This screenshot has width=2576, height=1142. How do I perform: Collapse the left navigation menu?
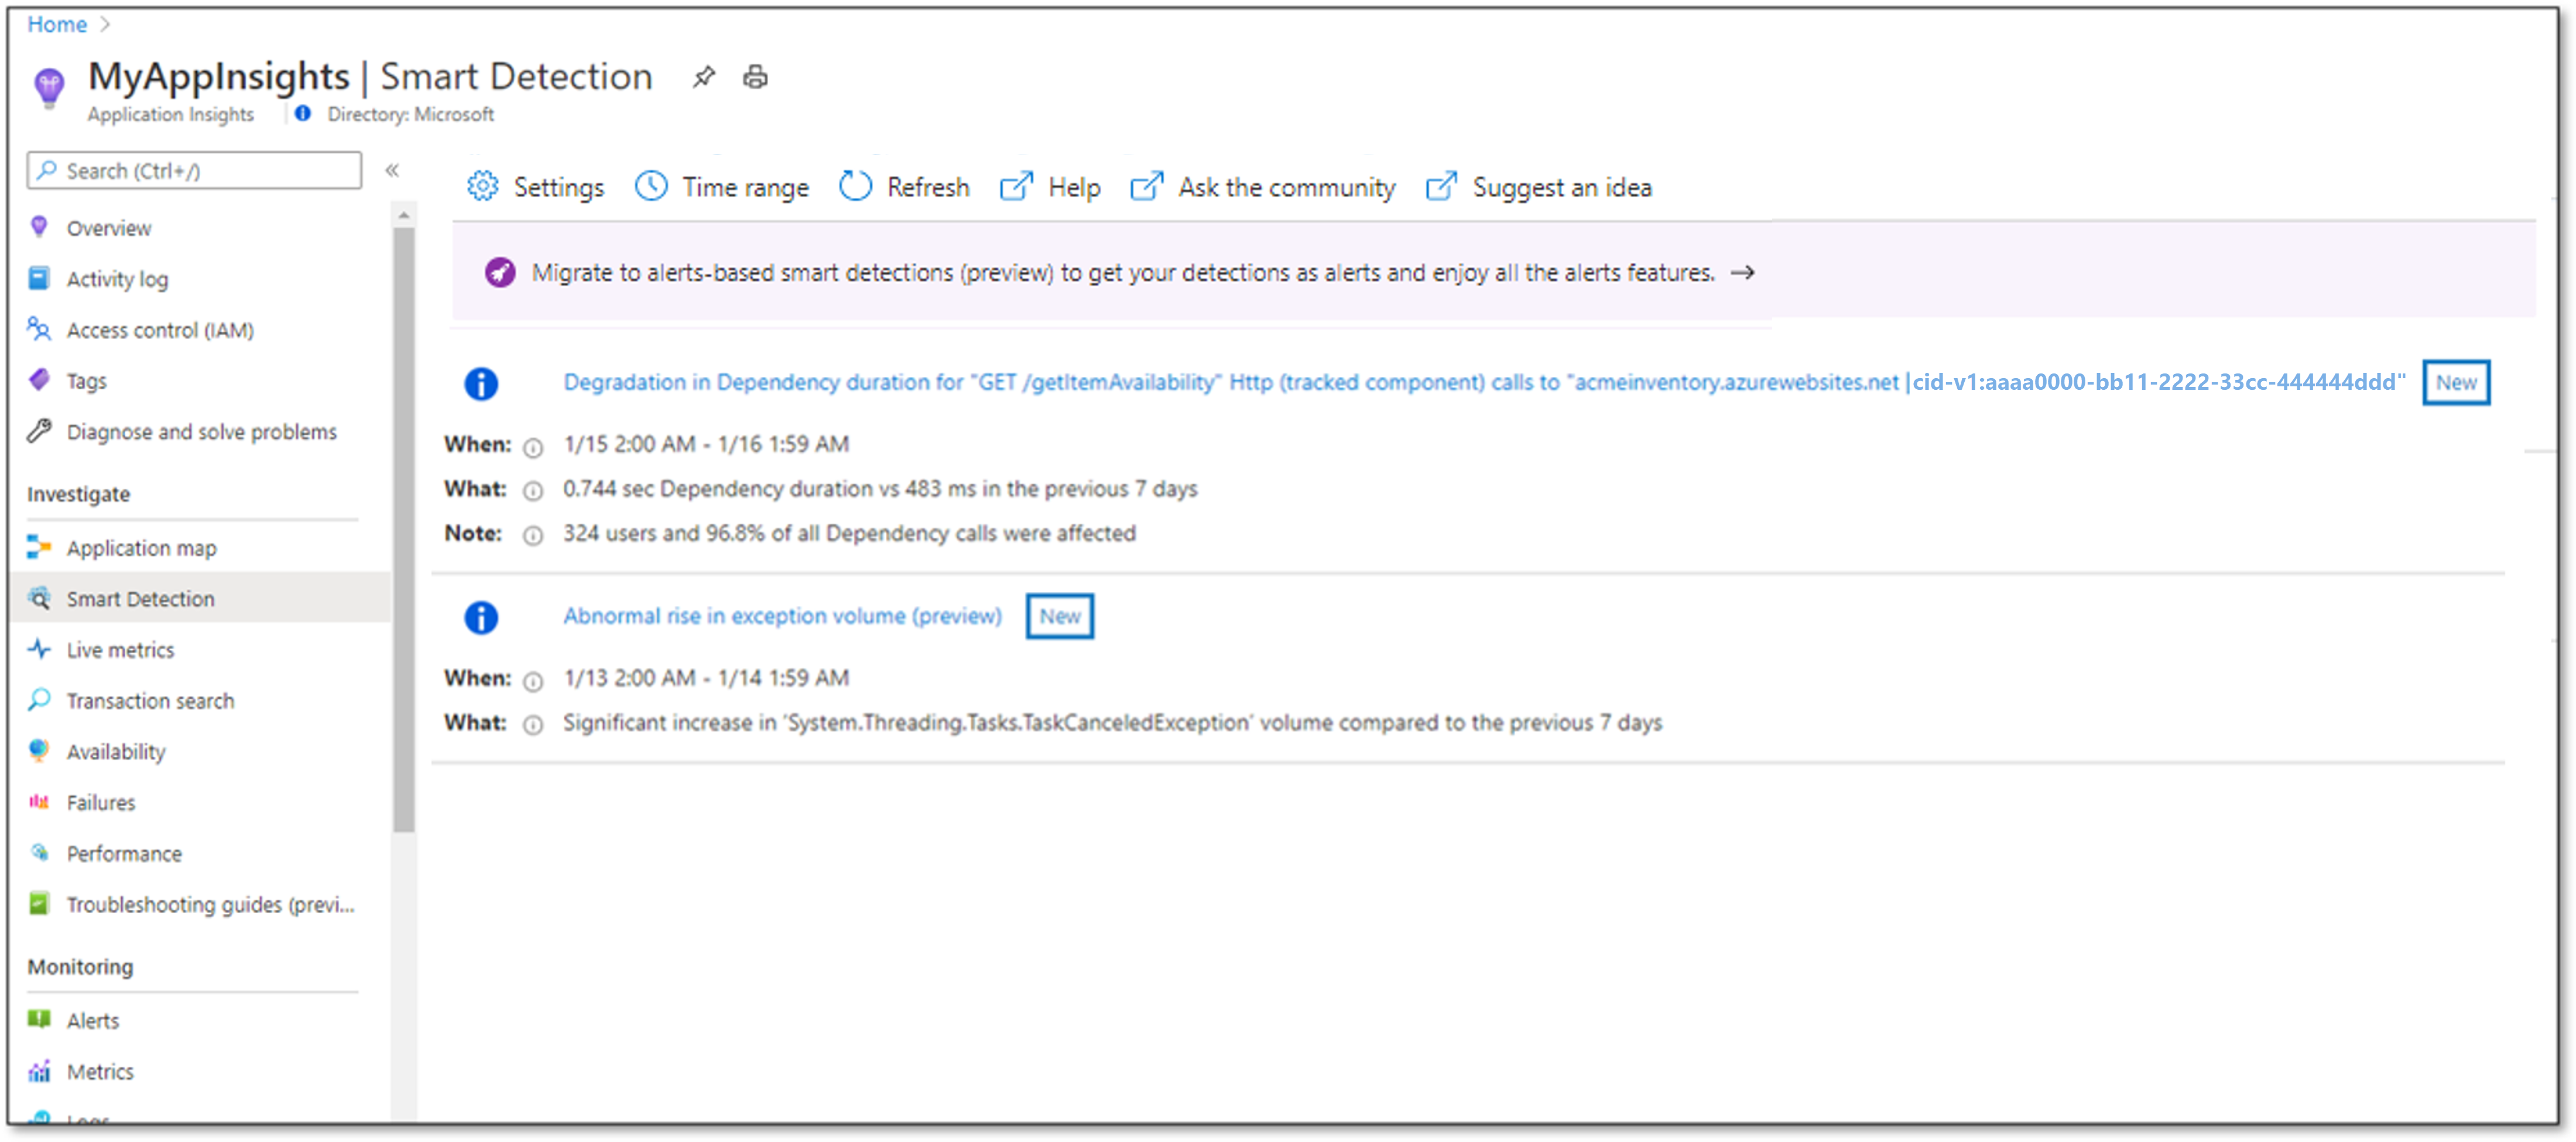392,170
